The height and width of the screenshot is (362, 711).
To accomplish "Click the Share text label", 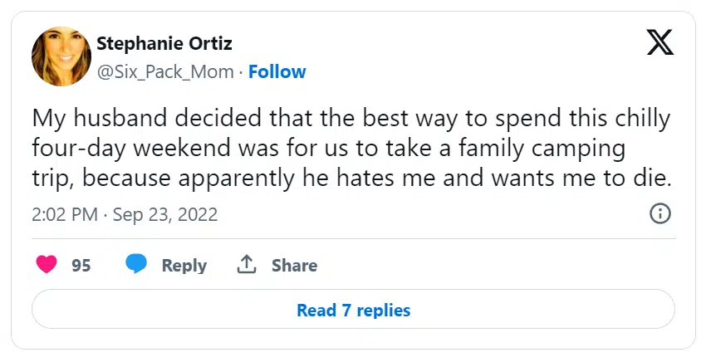I will (x=294, y=266).
